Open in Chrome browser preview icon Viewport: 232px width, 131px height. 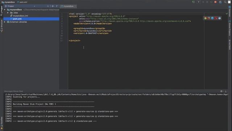pos(205,18)
